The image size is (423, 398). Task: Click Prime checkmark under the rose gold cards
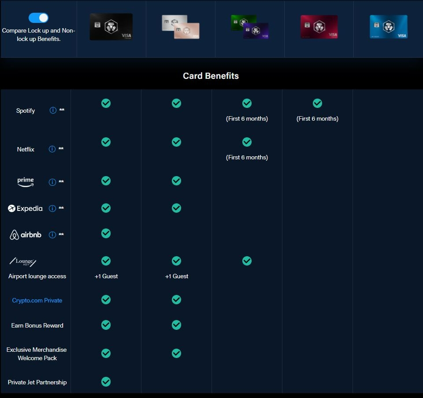point(176,181)
